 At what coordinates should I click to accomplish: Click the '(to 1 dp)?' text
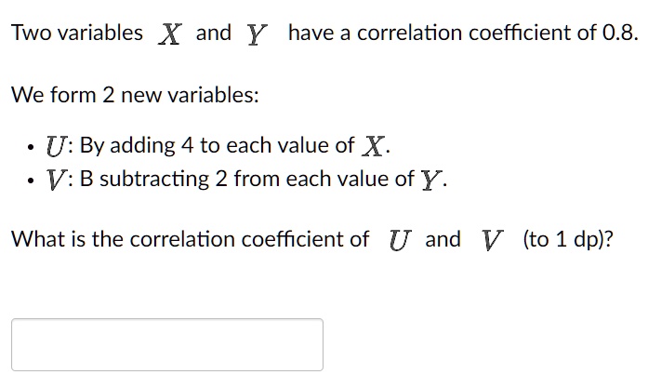[x=568, y=239]
